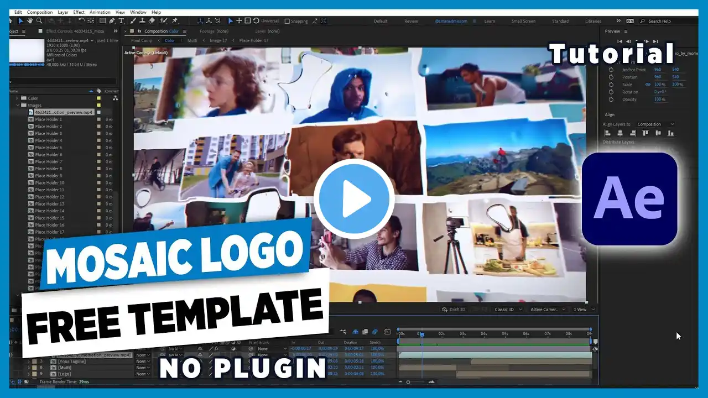Open the Preview panel menu
Image resolution: width=708 pixels, height=398 pixels.
pos(626,32)
